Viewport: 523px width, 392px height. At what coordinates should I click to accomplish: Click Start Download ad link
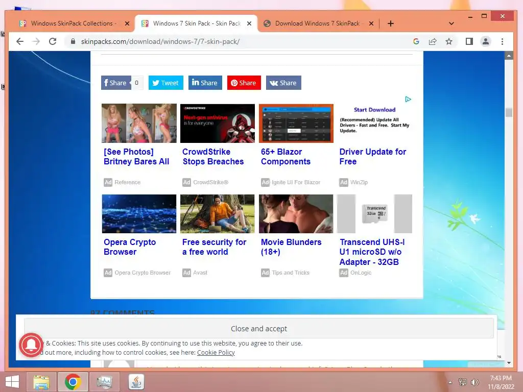[374, 110]
